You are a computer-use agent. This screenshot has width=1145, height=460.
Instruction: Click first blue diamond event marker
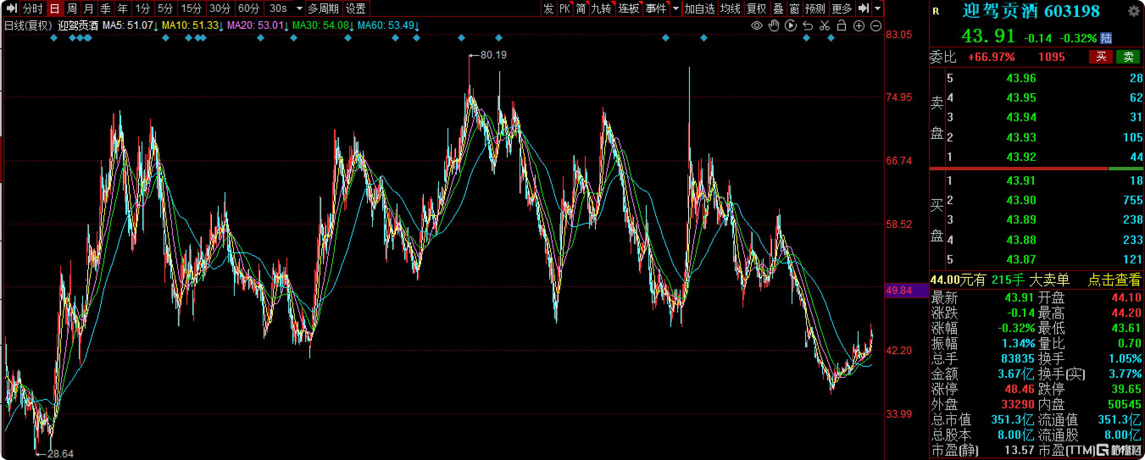tap(54, 38)
